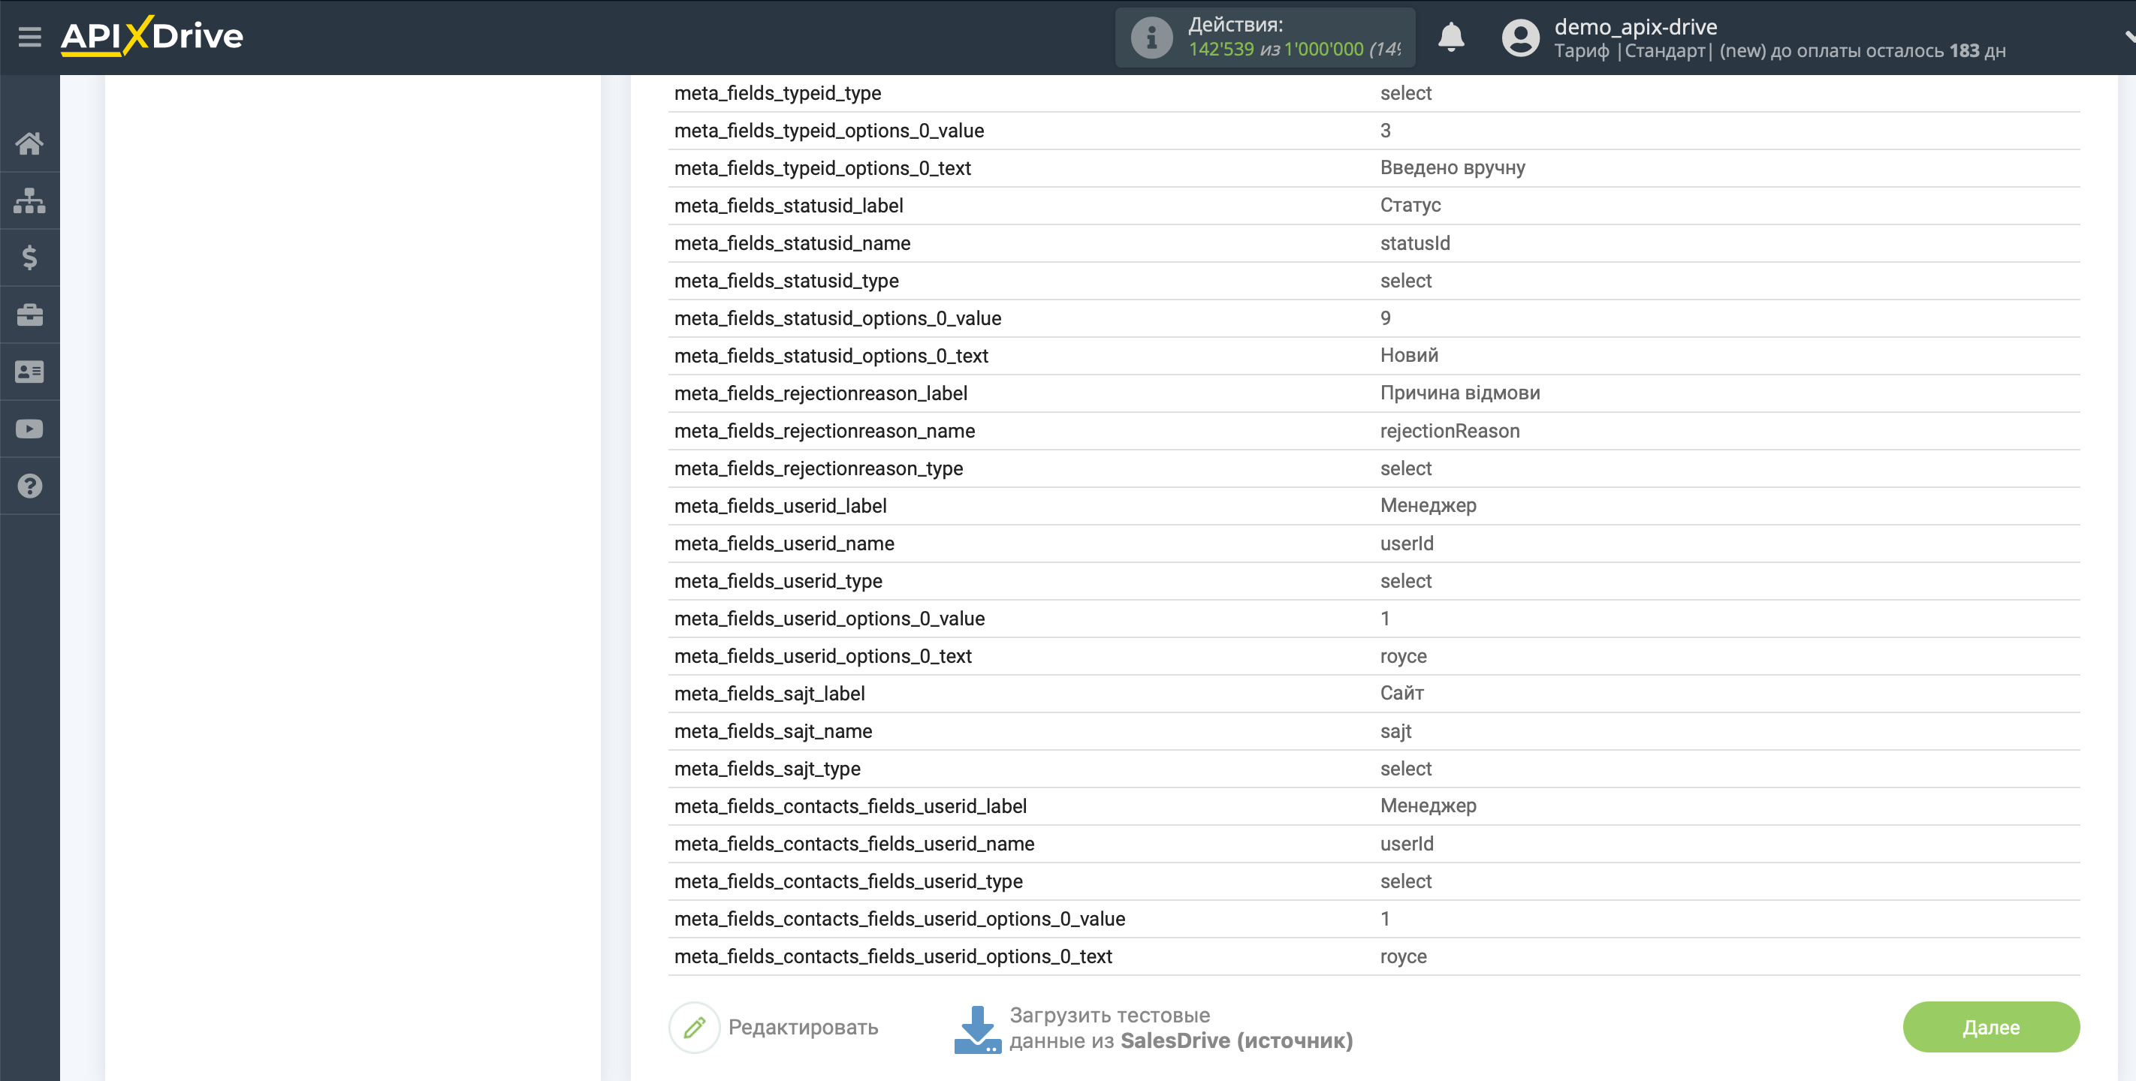The image size is (2136, 1081).
Task: Click royce in contacts_fields_userid_options_0_text row
Action: click(x=1402, y=956)
